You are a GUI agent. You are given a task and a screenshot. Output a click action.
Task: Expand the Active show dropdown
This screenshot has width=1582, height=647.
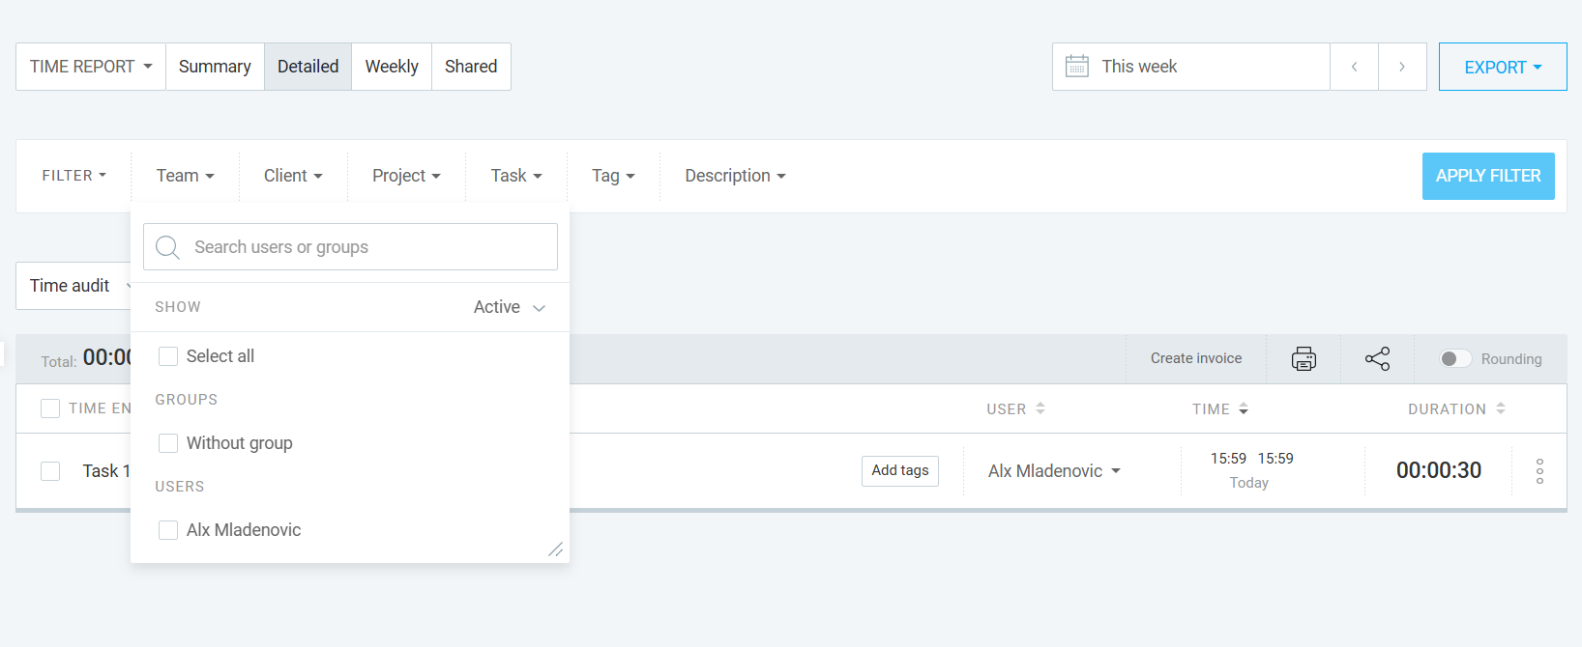[510, 307]
